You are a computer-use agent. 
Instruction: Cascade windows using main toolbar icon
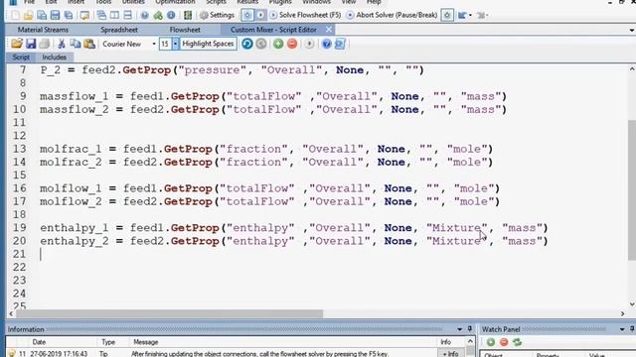pyautogui.click(x=101, y=16)
